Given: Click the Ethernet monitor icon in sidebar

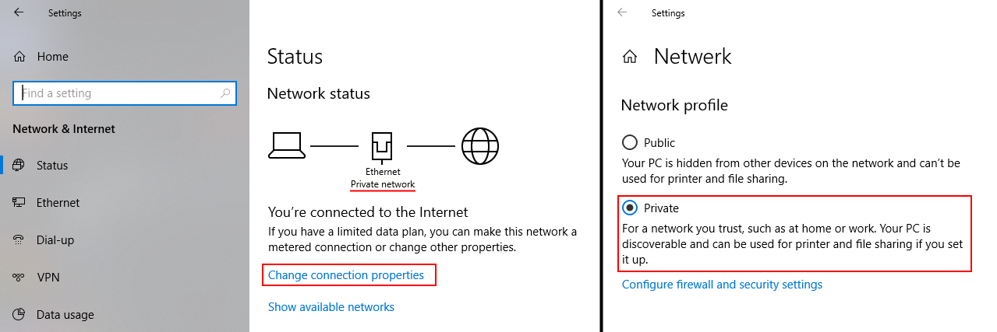Looking at the screenshot, I should (19, 202).
